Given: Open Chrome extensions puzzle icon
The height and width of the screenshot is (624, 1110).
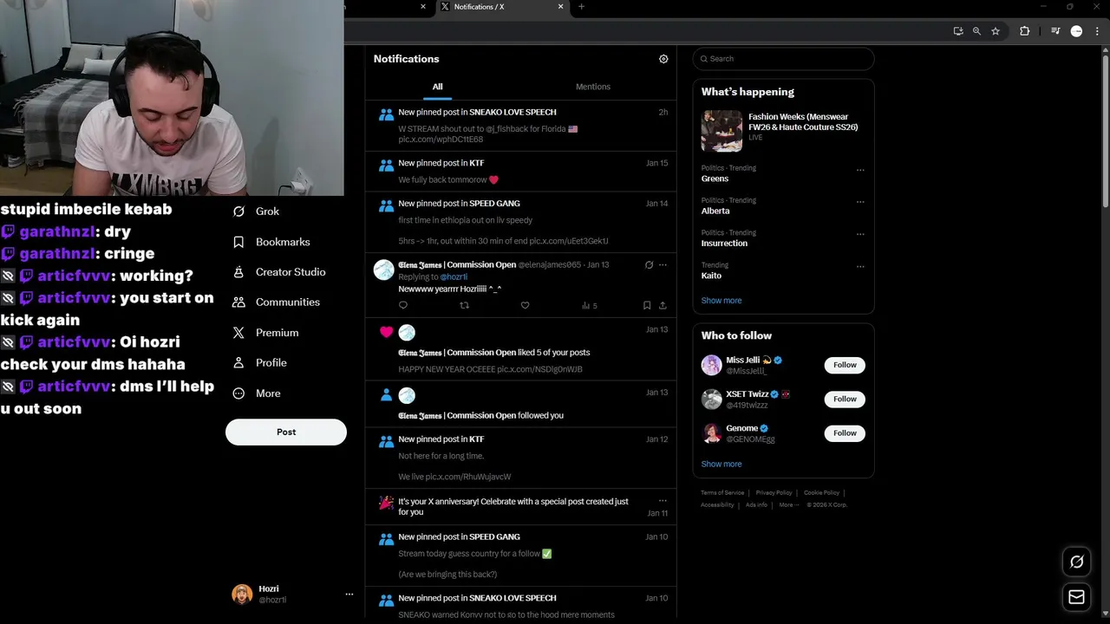Looking at the screenshot, I should click(1024, 31).
